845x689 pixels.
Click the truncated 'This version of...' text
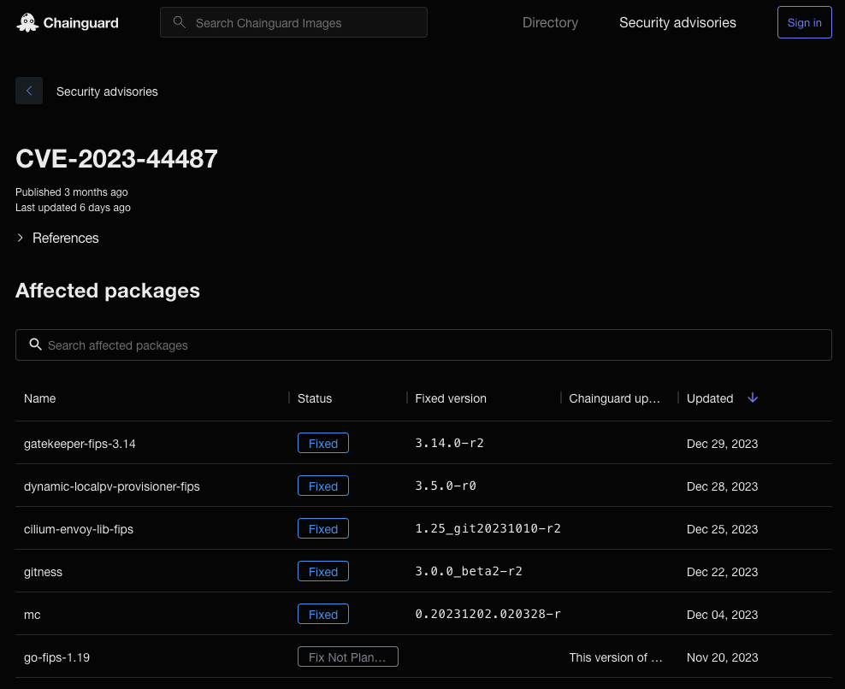tap(616, 657)
